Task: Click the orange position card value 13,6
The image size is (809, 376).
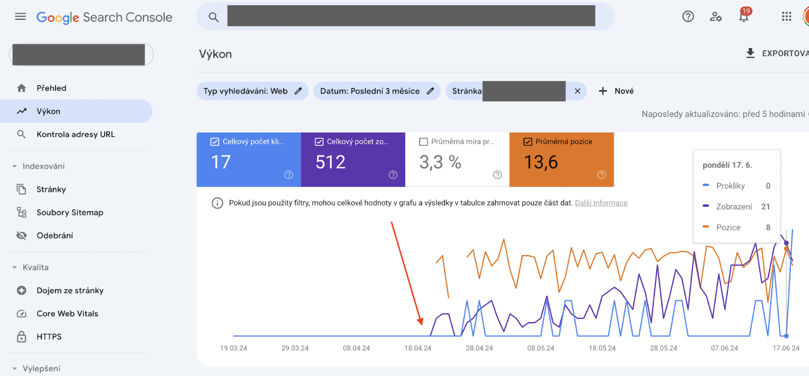Action: click(x=541, y=162)
